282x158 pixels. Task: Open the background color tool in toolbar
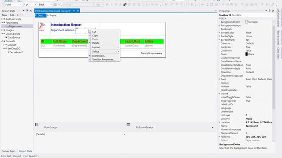click(125, 4)
